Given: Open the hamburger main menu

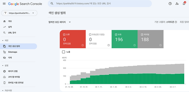Looking at the screenshot, I should [4, 4].
